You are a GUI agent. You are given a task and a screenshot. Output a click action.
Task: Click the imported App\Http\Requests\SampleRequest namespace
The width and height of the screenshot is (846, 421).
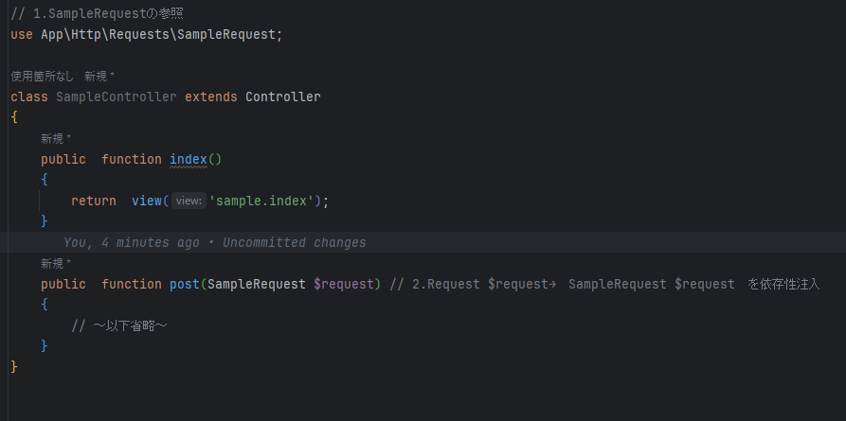[159, 34]
